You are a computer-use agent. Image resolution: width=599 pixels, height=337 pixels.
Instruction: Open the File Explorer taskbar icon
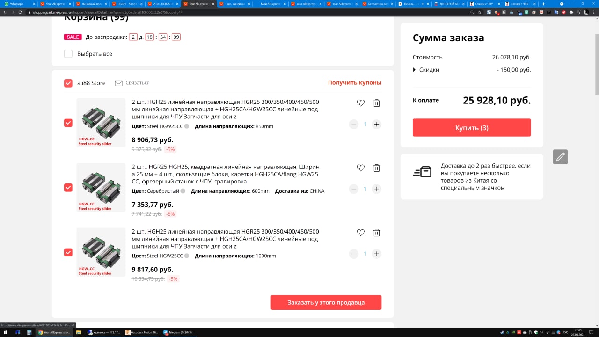point(79,332)
